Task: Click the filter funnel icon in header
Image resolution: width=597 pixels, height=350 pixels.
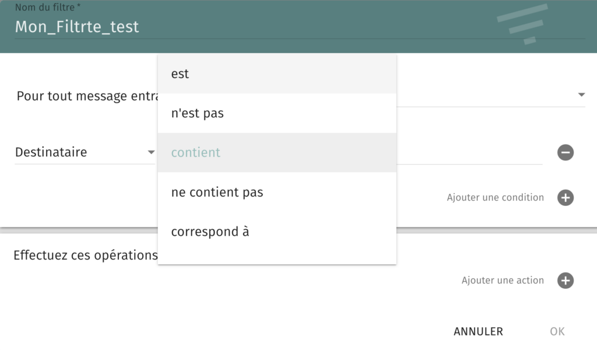Action: pos(523,24)
